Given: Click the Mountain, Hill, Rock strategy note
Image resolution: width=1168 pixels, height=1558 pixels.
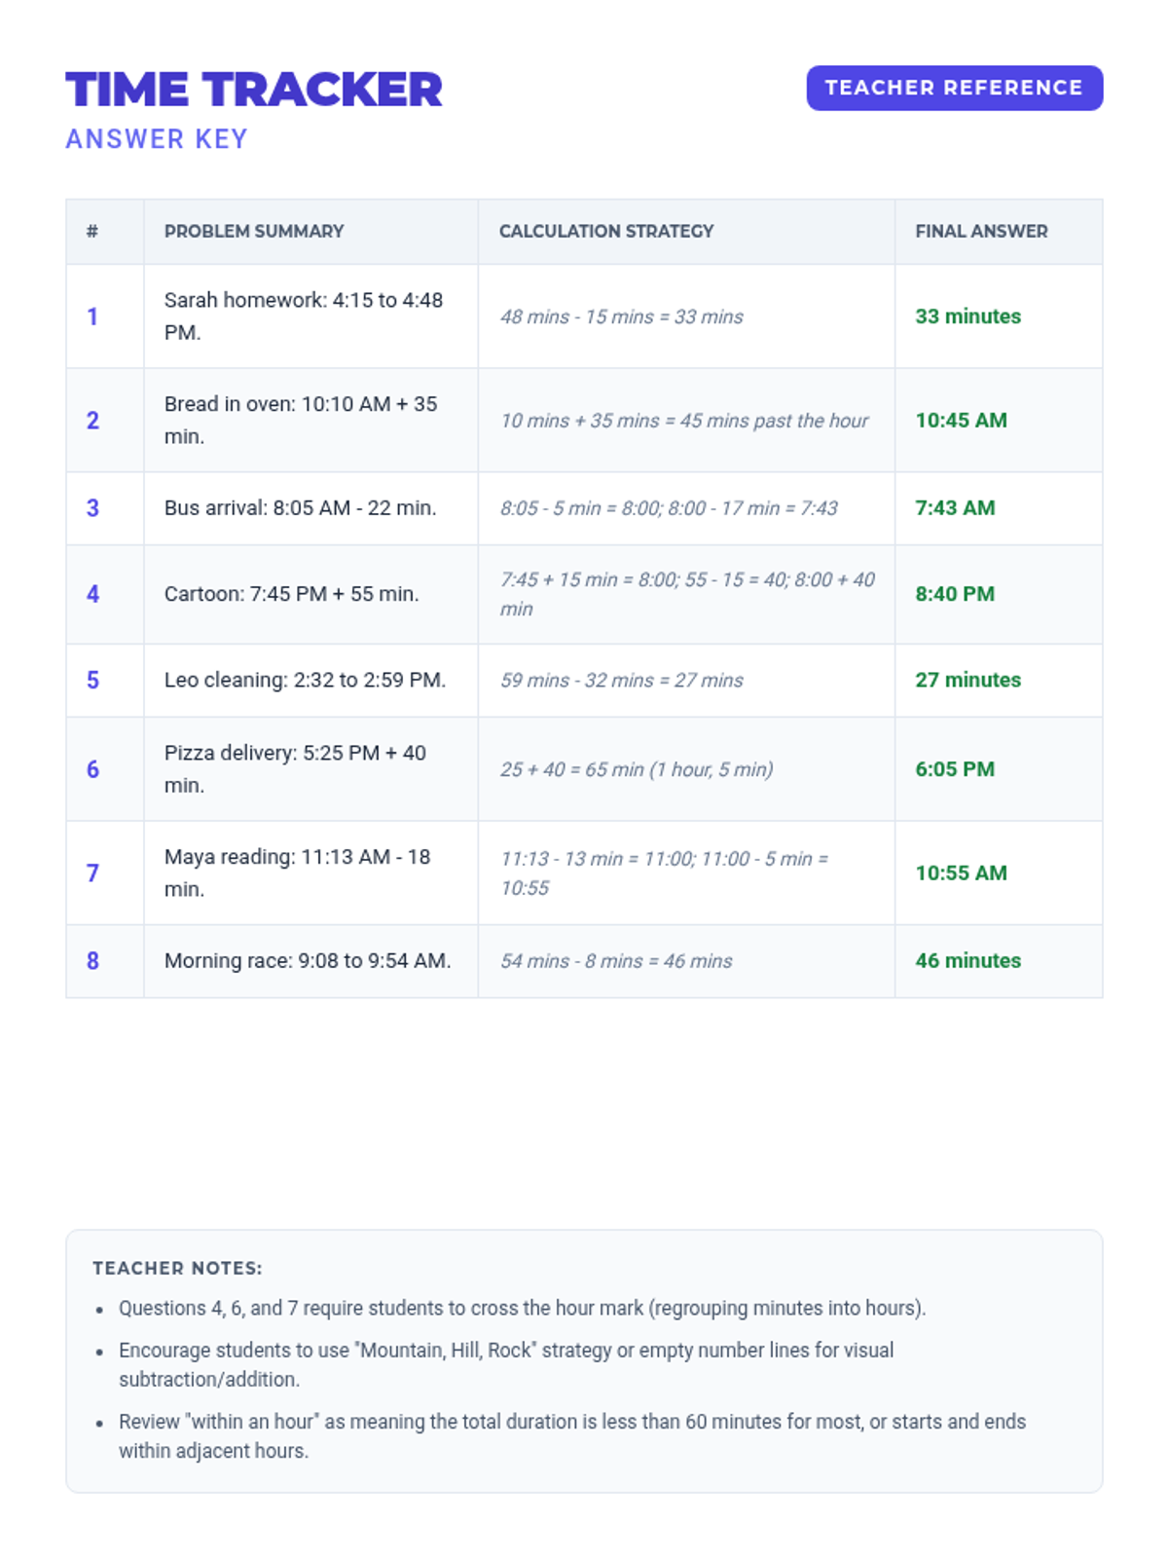Looking at the screenshot, I should point(505,1351).
